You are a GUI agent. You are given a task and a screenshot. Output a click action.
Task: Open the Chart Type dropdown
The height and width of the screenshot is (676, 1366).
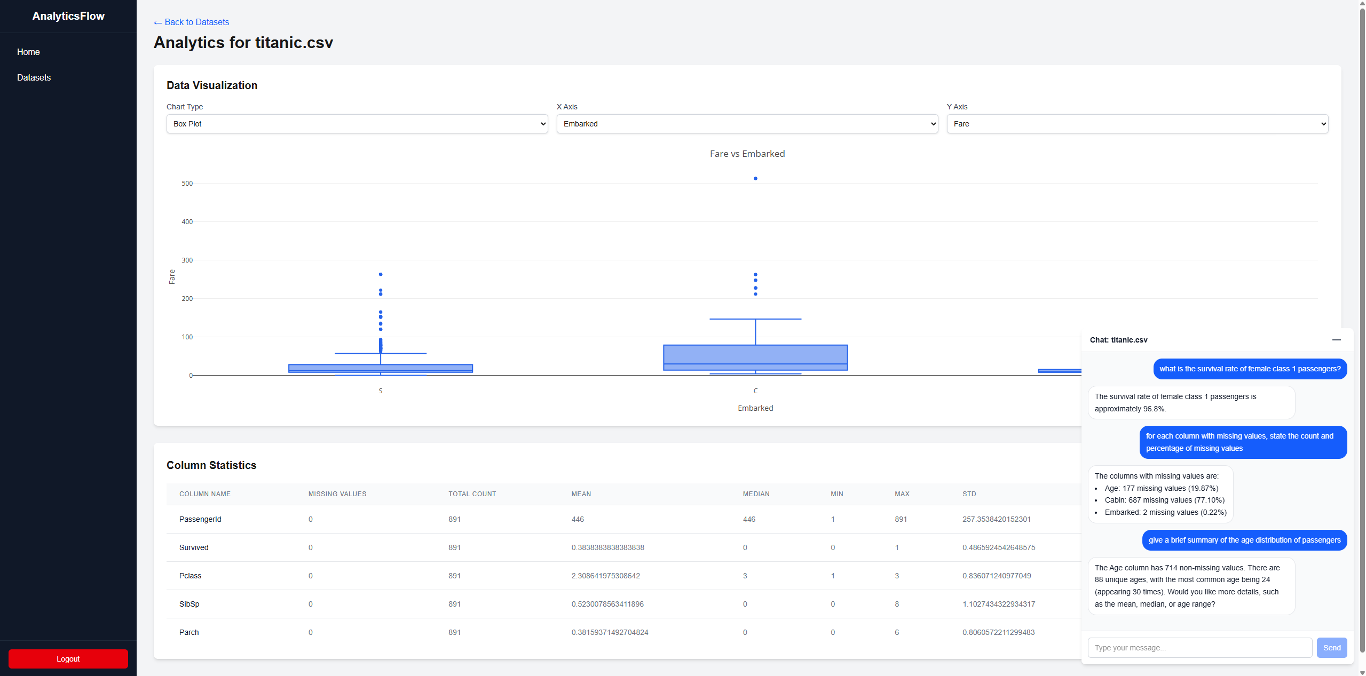pyautogui.click(x=357, y=124)
